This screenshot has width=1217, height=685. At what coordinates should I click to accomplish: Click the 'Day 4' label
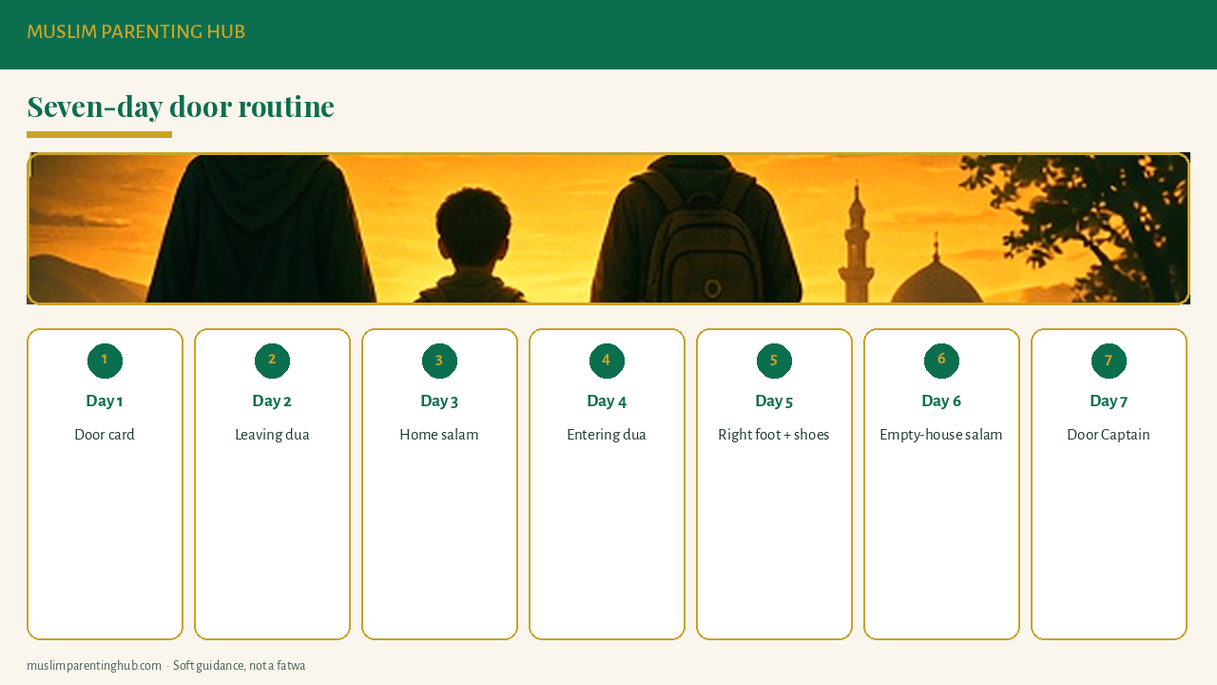point(607,401)
